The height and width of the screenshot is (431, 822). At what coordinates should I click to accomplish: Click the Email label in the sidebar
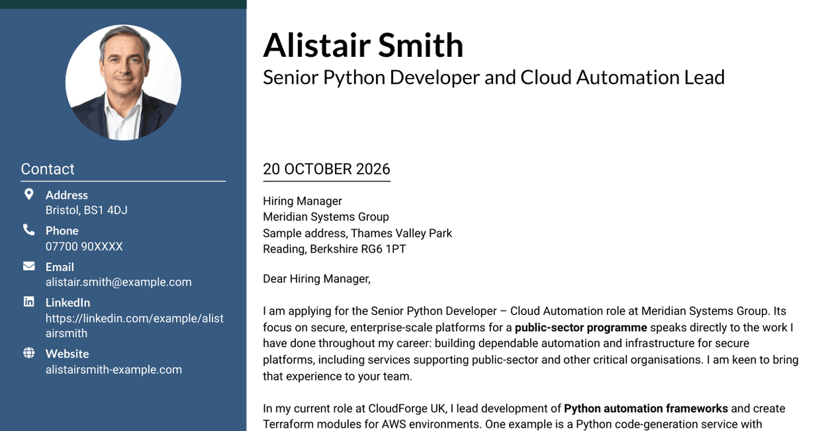60,267
